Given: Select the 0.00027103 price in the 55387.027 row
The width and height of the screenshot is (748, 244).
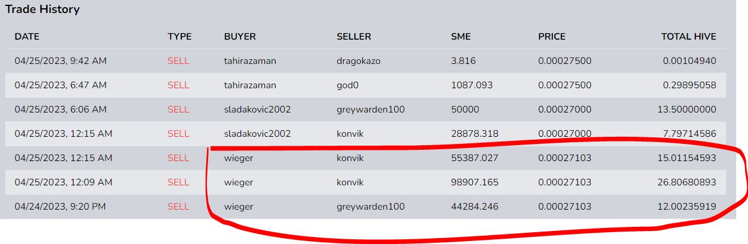Looking at the screenshot, I should (565, 158).
